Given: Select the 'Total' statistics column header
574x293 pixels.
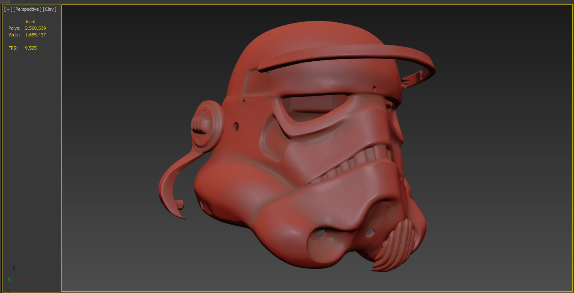Looking at the screenshot, I should (30, 22).
